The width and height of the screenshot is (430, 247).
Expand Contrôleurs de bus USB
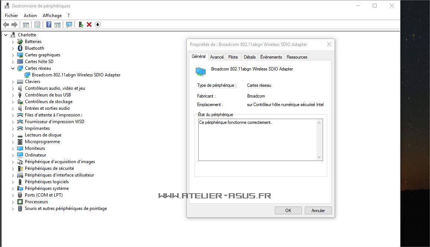pos(13,95)
